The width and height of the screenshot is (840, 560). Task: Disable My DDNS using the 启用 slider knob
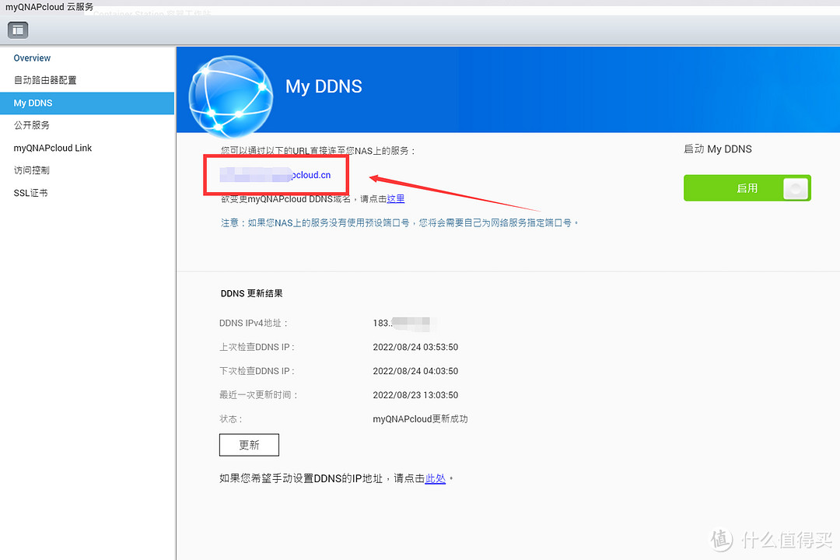pyautogui.click(x=796, y=187)
